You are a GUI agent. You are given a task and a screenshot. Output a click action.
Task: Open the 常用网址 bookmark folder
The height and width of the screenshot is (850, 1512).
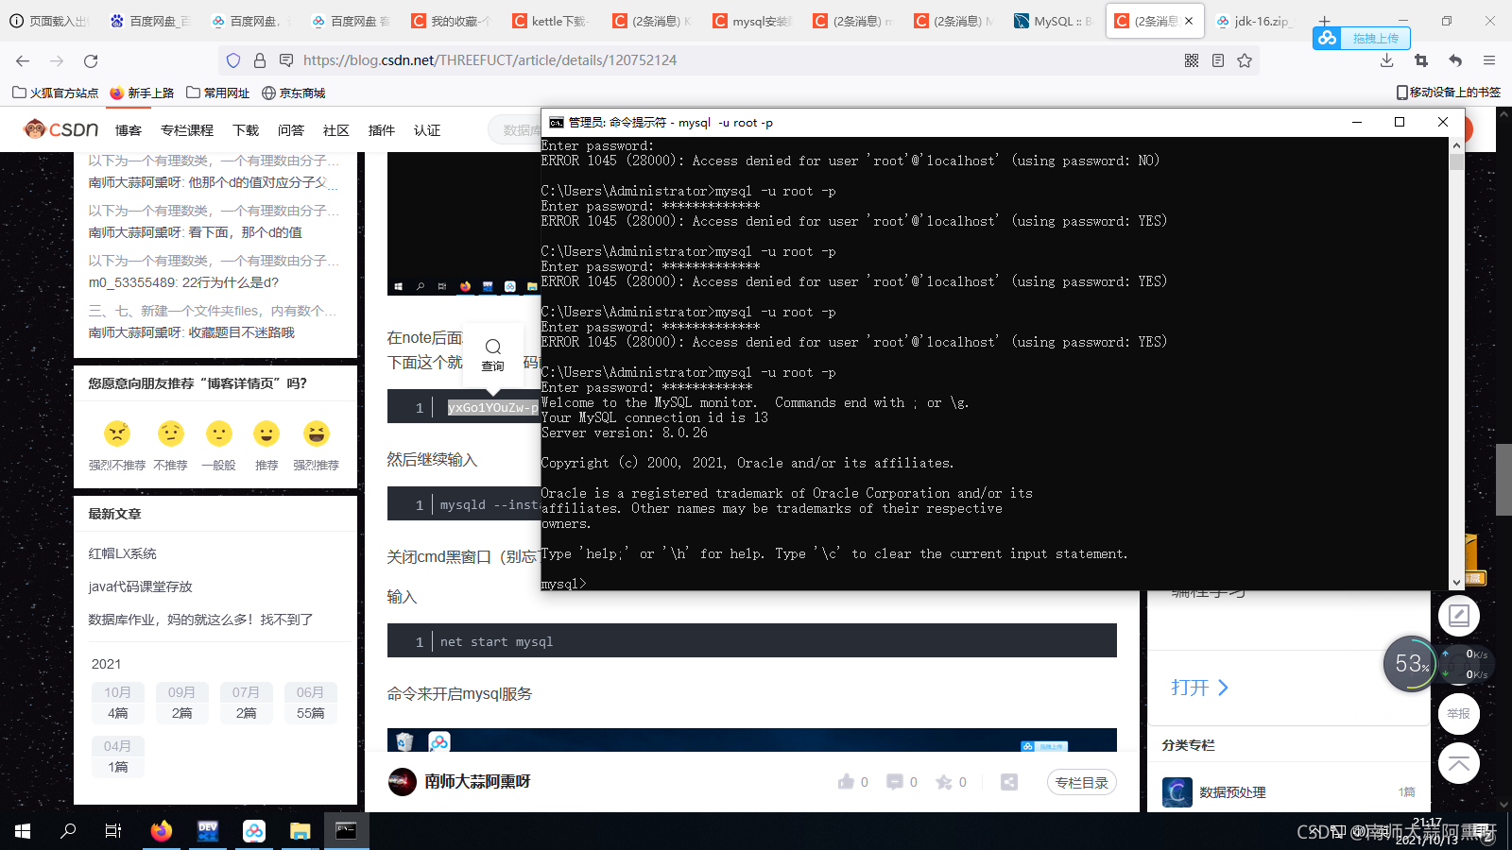218,93
